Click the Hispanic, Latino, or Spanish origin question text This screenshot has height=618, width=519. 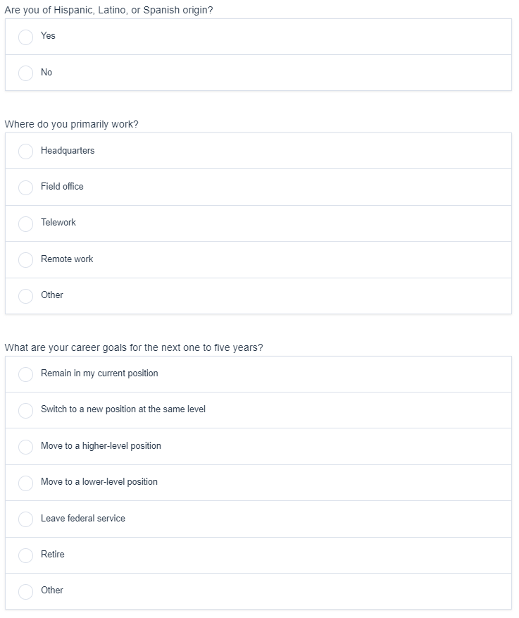pyautogui.click(x=108, y=11)
